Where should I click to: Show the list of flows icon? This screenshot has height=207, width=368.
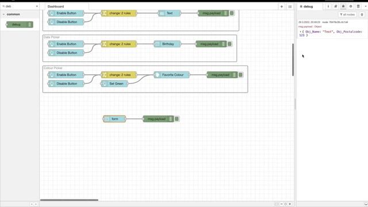click(290, 6)
